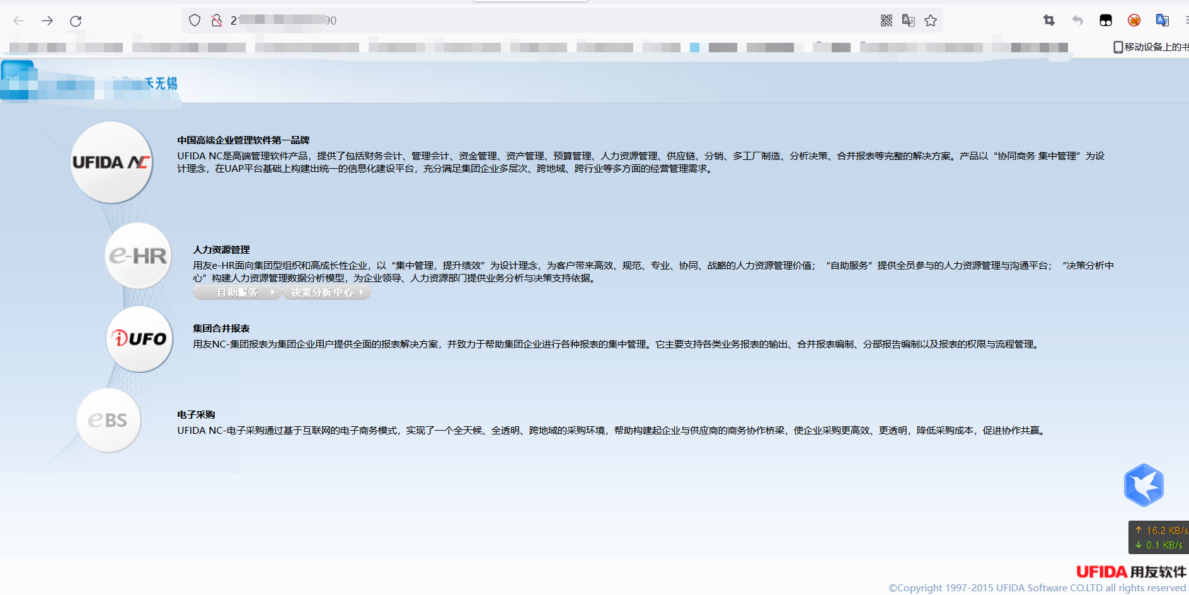The width and height of the screenshot is (1189, 595).
Task: Open the QR code icon in address bar
Action: click(x=887, y=21)
